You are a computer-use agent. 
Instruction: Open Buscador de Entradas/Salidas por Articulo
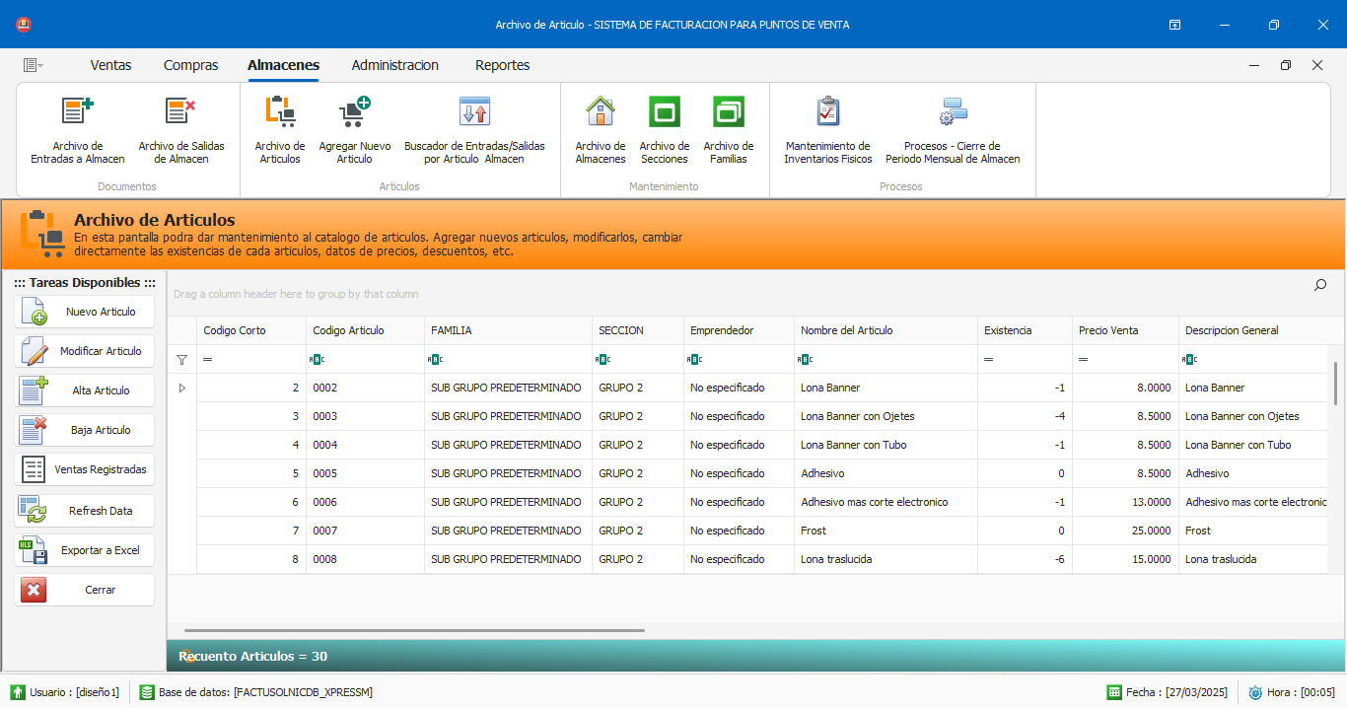(474, 129)
